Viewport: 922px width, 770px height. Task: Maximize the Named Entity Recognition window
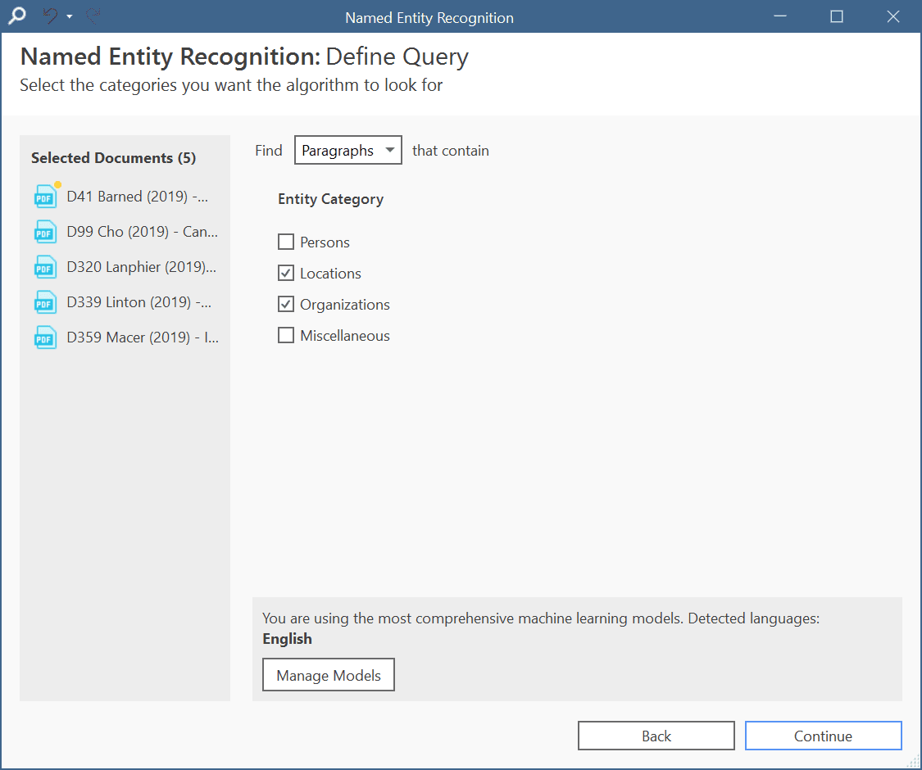[x=837, y=16]
